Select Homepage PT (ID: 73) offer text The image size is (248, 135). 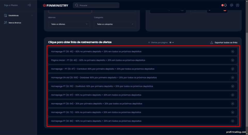(x=96, y=112)
